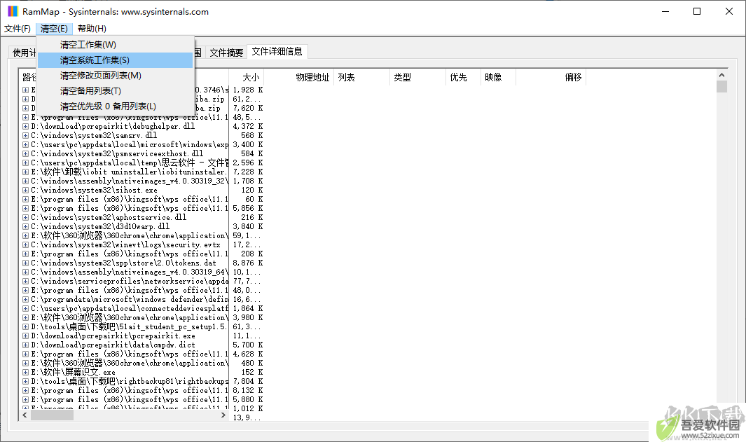Sort by the 偏移 column header

click(x=551, y=77)
